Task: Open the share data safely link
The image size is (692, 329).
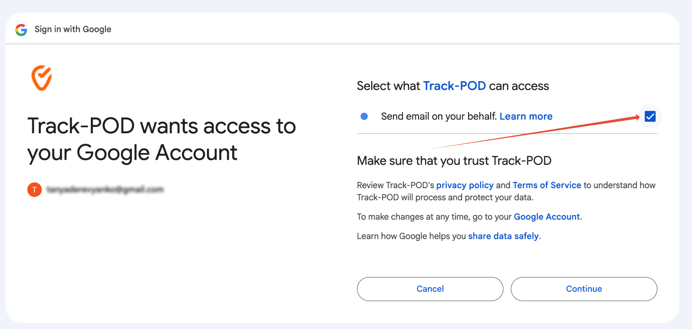Action: coord(503,236)
